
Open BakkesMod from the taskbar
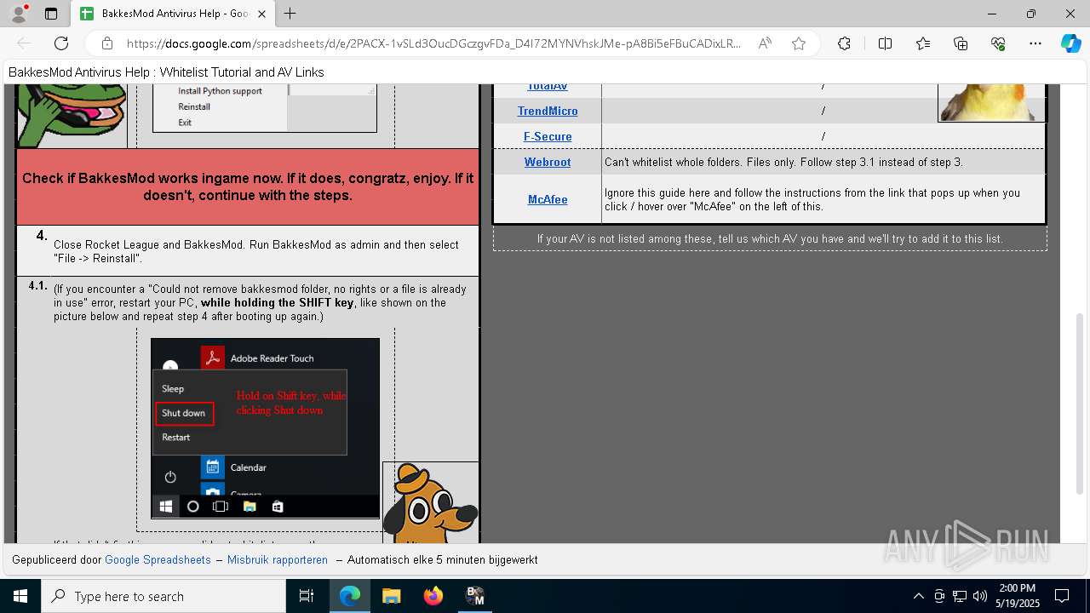pyautogui.click(x=475, y=596)
